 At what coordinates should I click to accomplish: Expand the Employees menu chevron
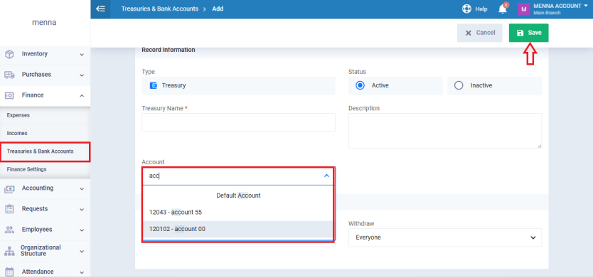[82, 230]
